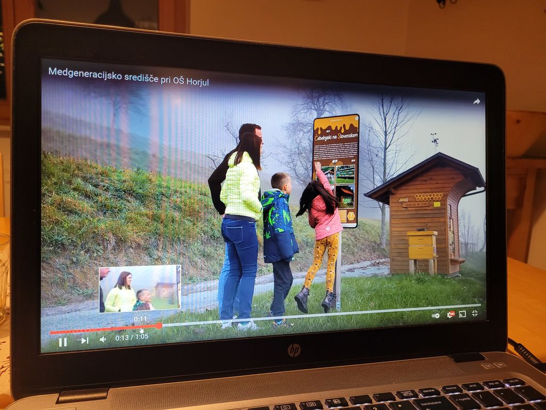Click the Cast to TV icon

point(462,314)
